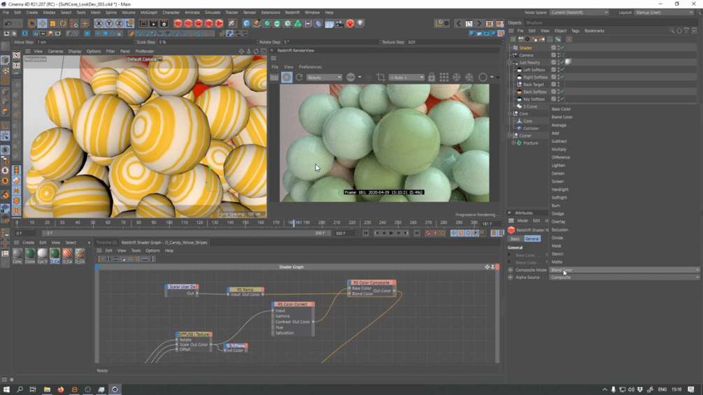The image size is (703, 395).
Task: Expand the Cloner object in object tree
Action: (x=510, y=136)
